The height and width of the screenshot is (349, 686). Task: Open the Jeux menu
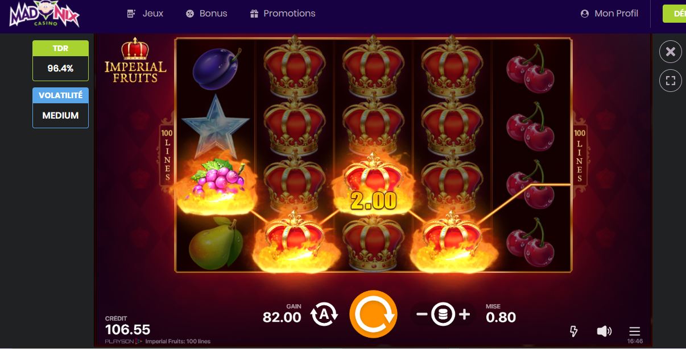tap(145, 13)
